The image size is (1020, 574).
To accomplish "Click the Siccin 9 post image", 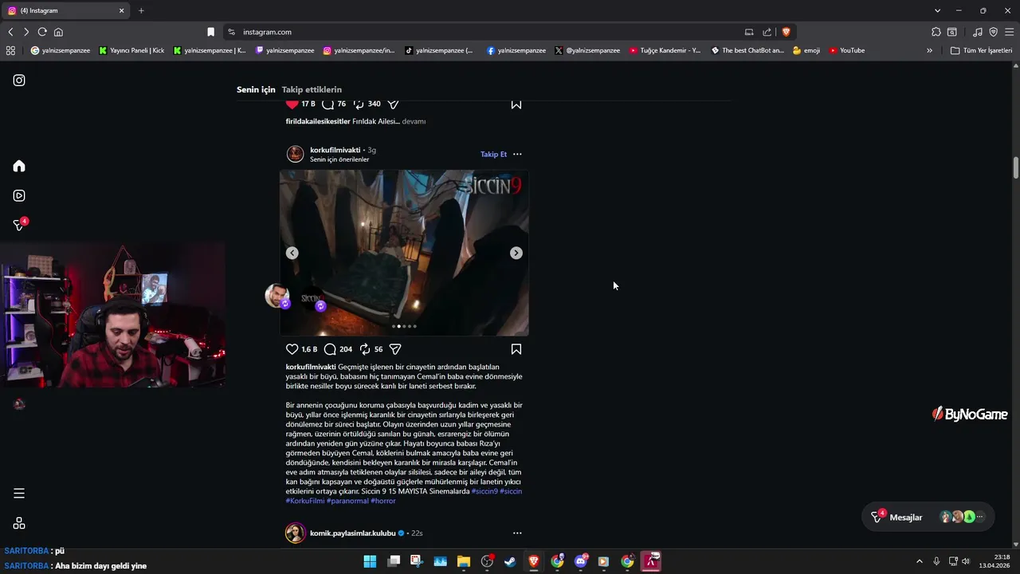I will tap(404, 253).
